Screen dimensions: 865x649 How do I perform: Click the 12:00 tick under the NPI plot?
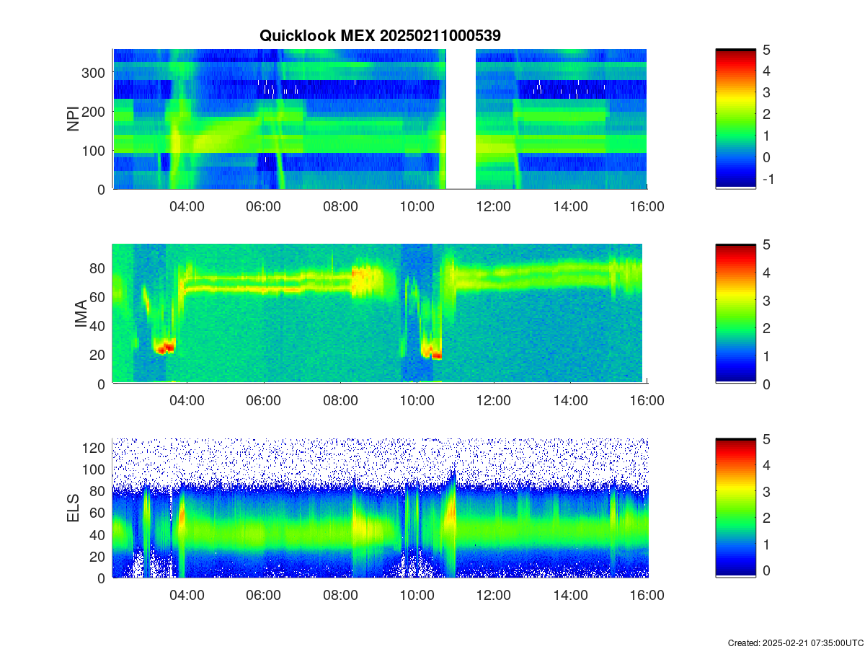pos(494,206)
